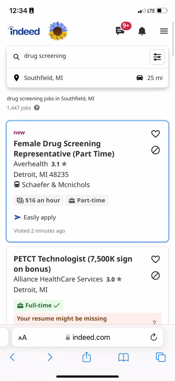Mark Averhealth job as not interested

pyautogui.click(x=155, y=150)
